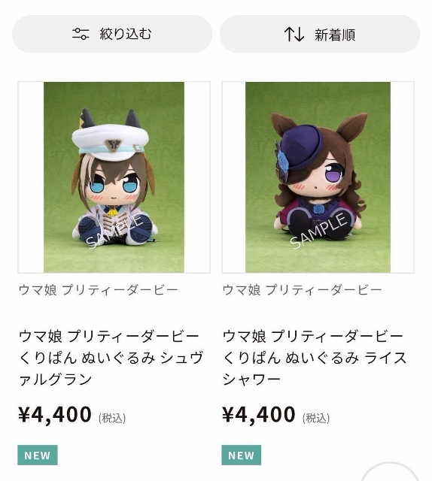Click the NEW badge under right product
Image resolution: width=432 pixels, height=481 pixels.
click(x=241, y=455)
